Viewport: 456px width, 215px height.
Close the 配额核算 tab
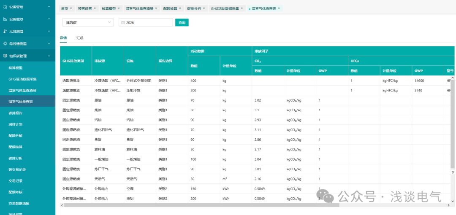click(180, 8)
